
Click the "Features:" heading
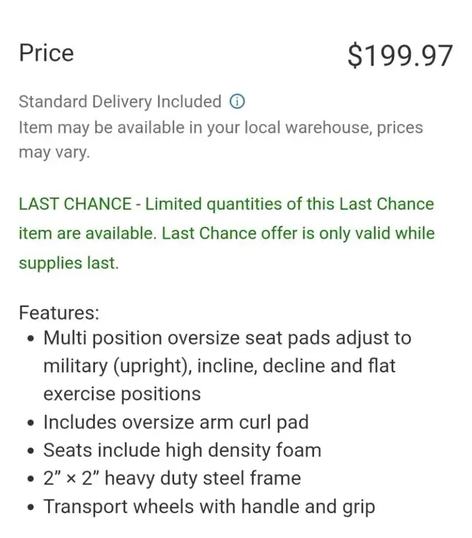[x=59, y=312]
